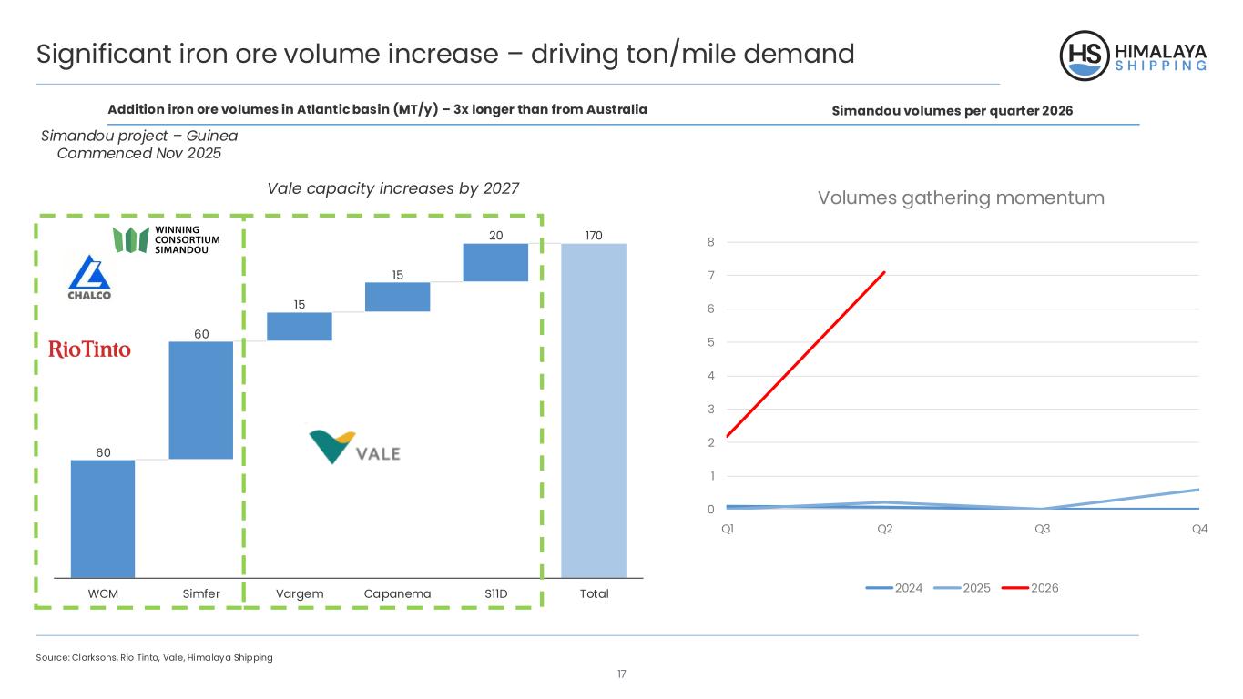
Task: Click the 2025 legend entry
Action: pos(962,588)
